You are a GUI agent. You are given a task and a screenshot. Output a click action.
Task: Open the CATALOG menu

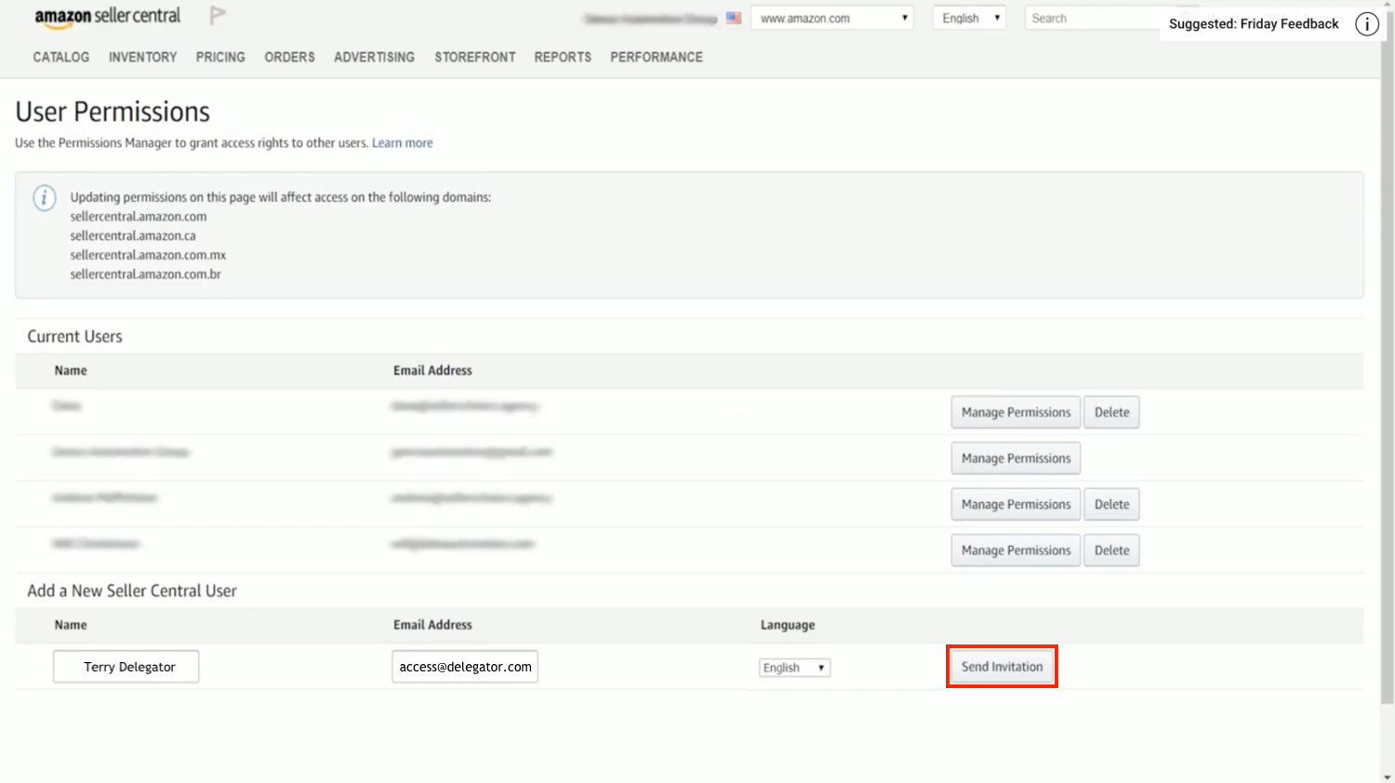(61, 57)
